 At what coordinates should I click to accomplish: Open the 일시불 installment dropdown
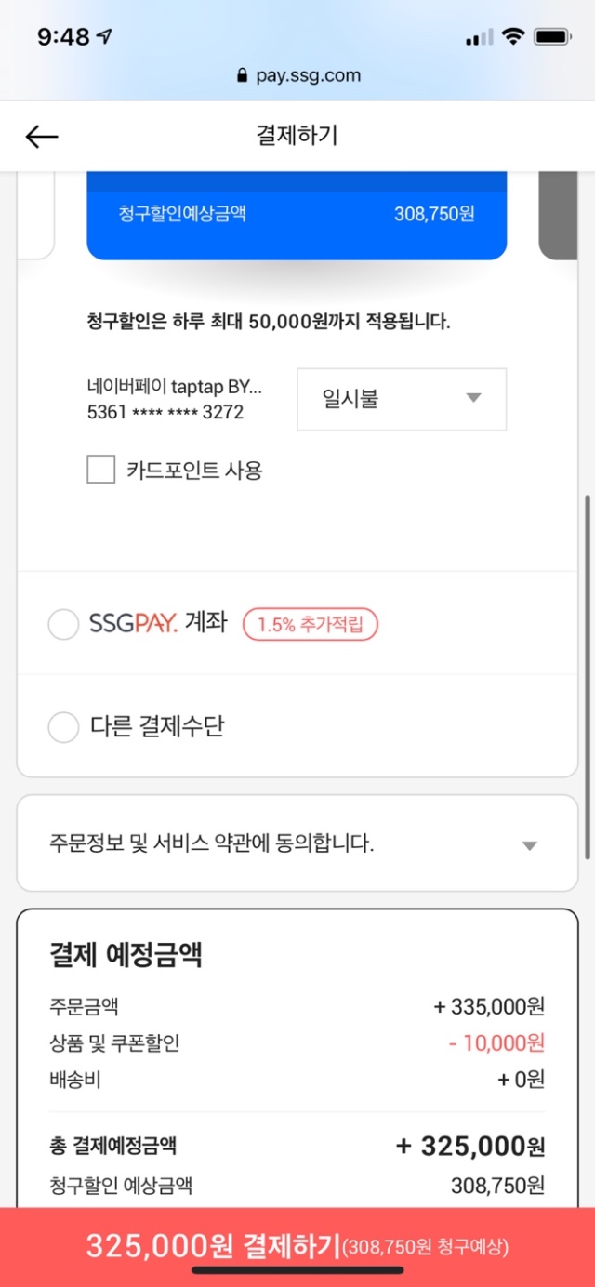pyautogui.click(x=402, y=399)
